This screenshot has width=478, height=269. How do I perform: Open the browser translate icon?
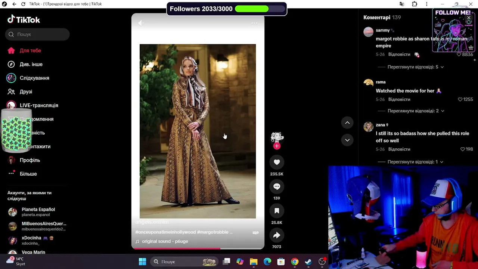point(402,4)
